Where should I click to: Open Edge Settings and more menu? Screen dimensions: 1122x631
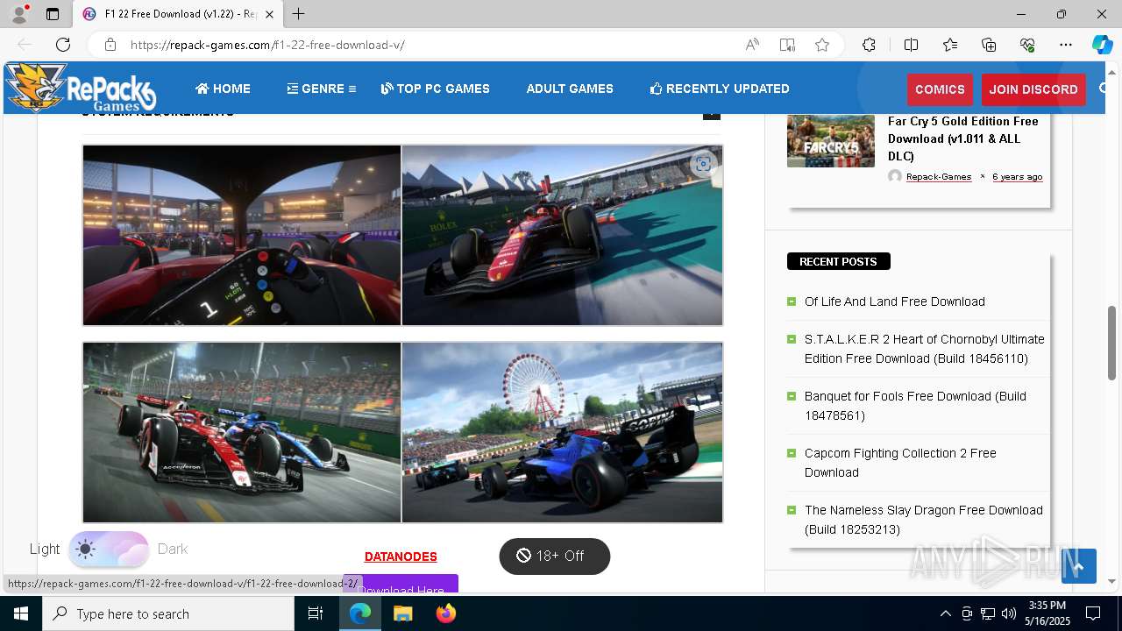pyautogui.click(x=1066, y=45)
